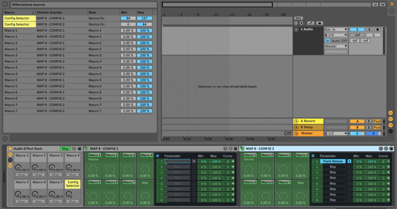
Task: Click the first round icon in MAP 8 - CONFIG 2 title
Action: 381,149
